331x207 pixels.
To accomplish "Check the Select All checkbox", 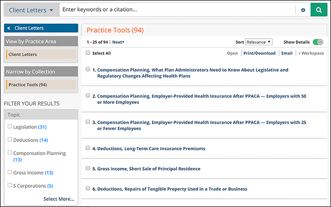I will [88, 53].
